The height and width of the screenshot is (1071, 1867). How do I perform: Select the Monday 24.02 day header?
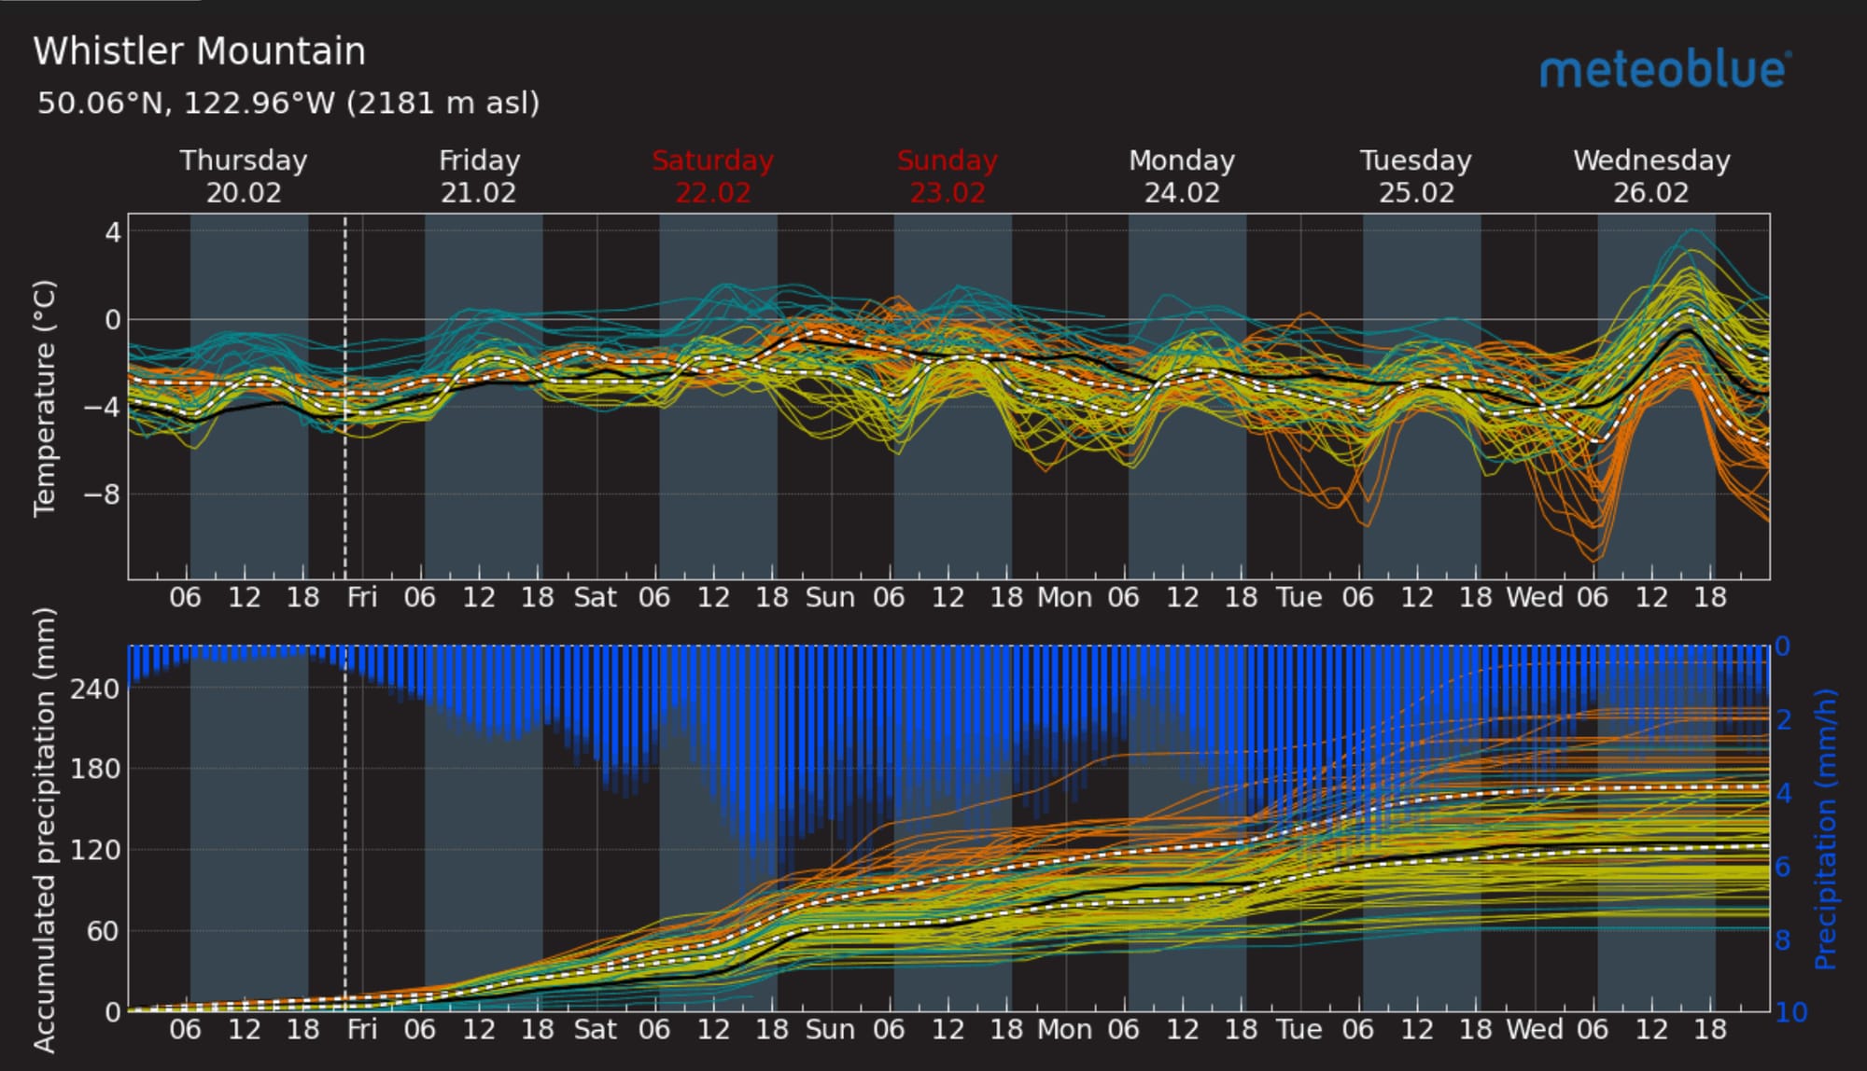pos(1182,176)
